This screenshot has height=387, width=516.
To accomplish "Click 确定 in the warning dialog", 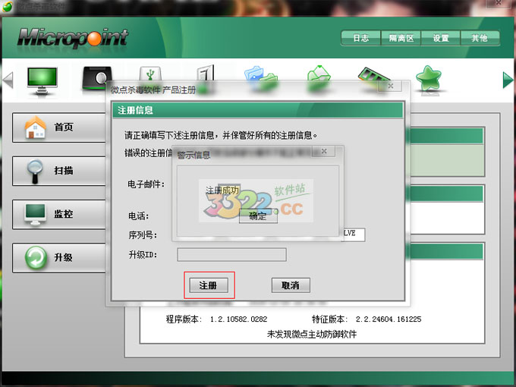I will pos(258,216).
